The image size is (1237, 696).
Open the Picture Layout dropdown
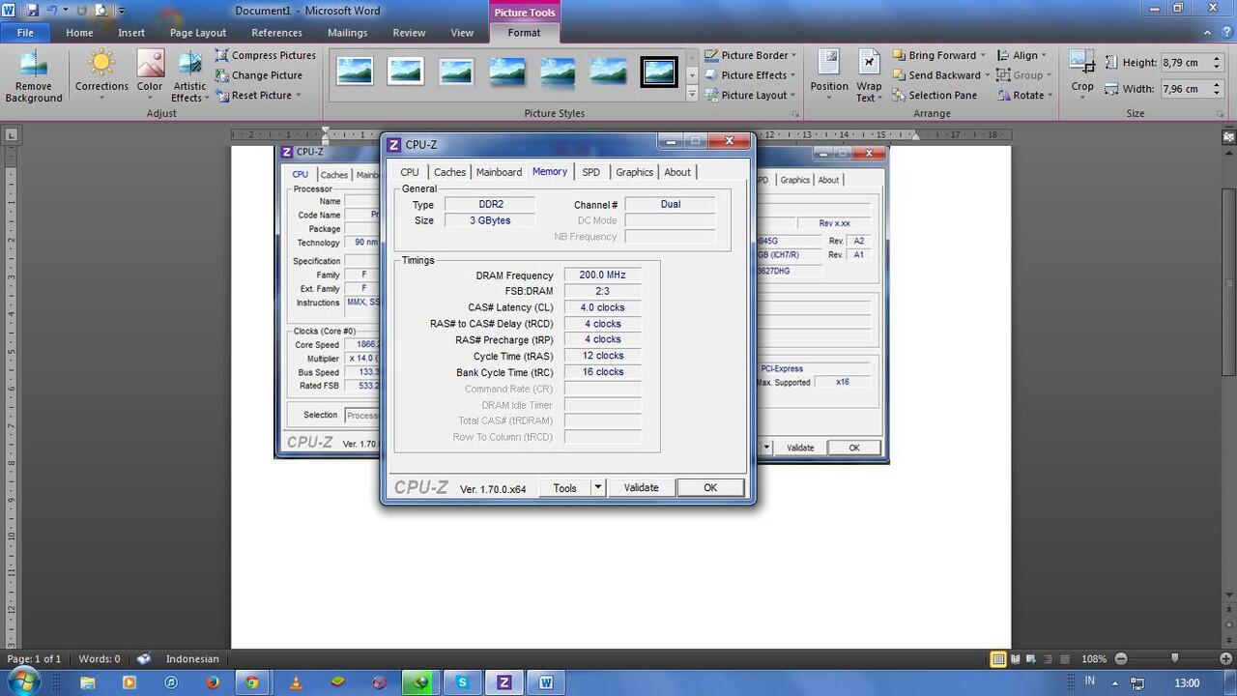(x=751, y=96)
